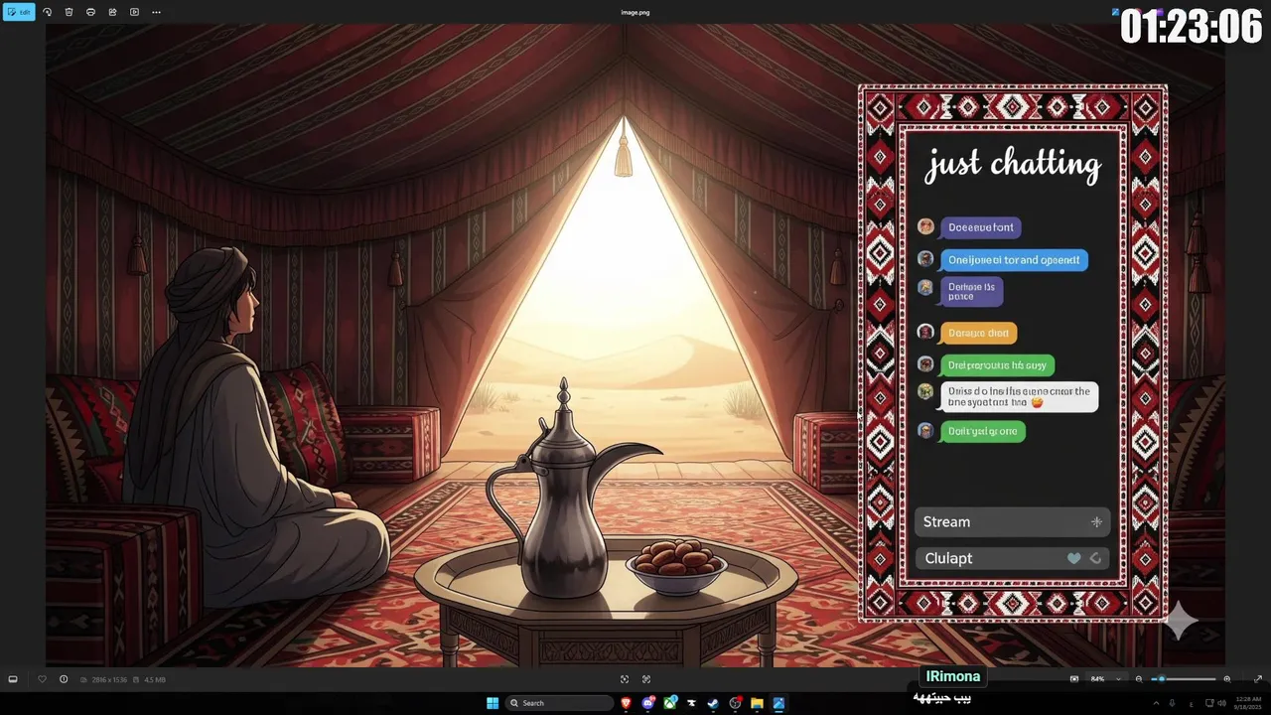Zoom in with the plus magnifier
This screenshot has height=715, width=1271.
pos(1227,679)
